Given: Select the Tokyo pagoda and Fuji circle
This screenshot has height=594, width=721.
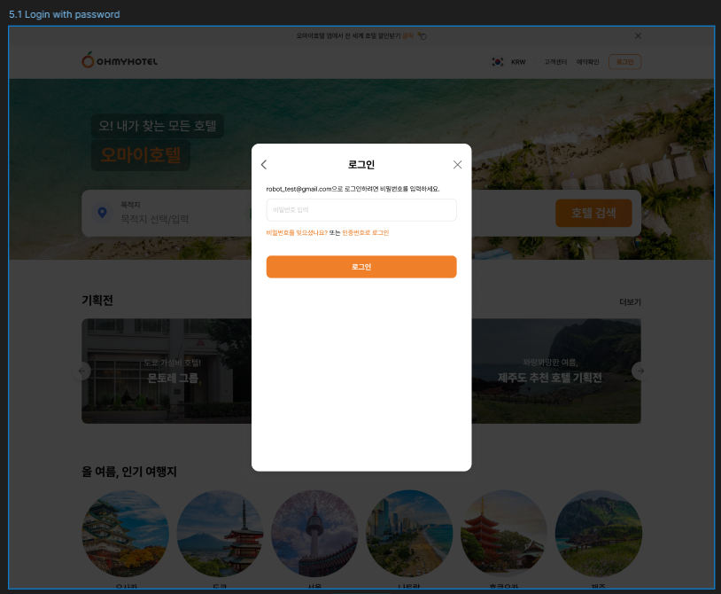Looking at the screenshot, I should pos(220,534).
